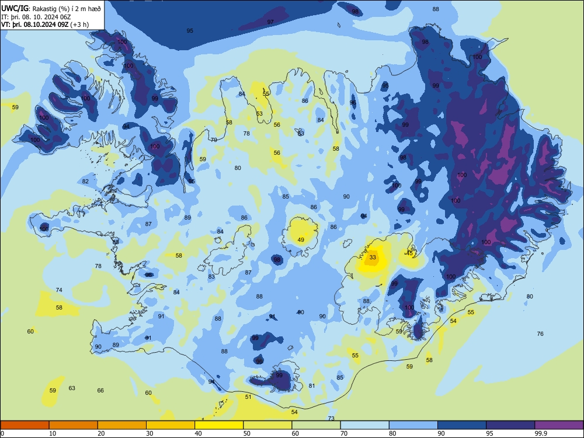The height and width of the screenshot is (438, 584).
Task: Click the humidity value 73 by the bottom legend
Action: tap(331, 419)
